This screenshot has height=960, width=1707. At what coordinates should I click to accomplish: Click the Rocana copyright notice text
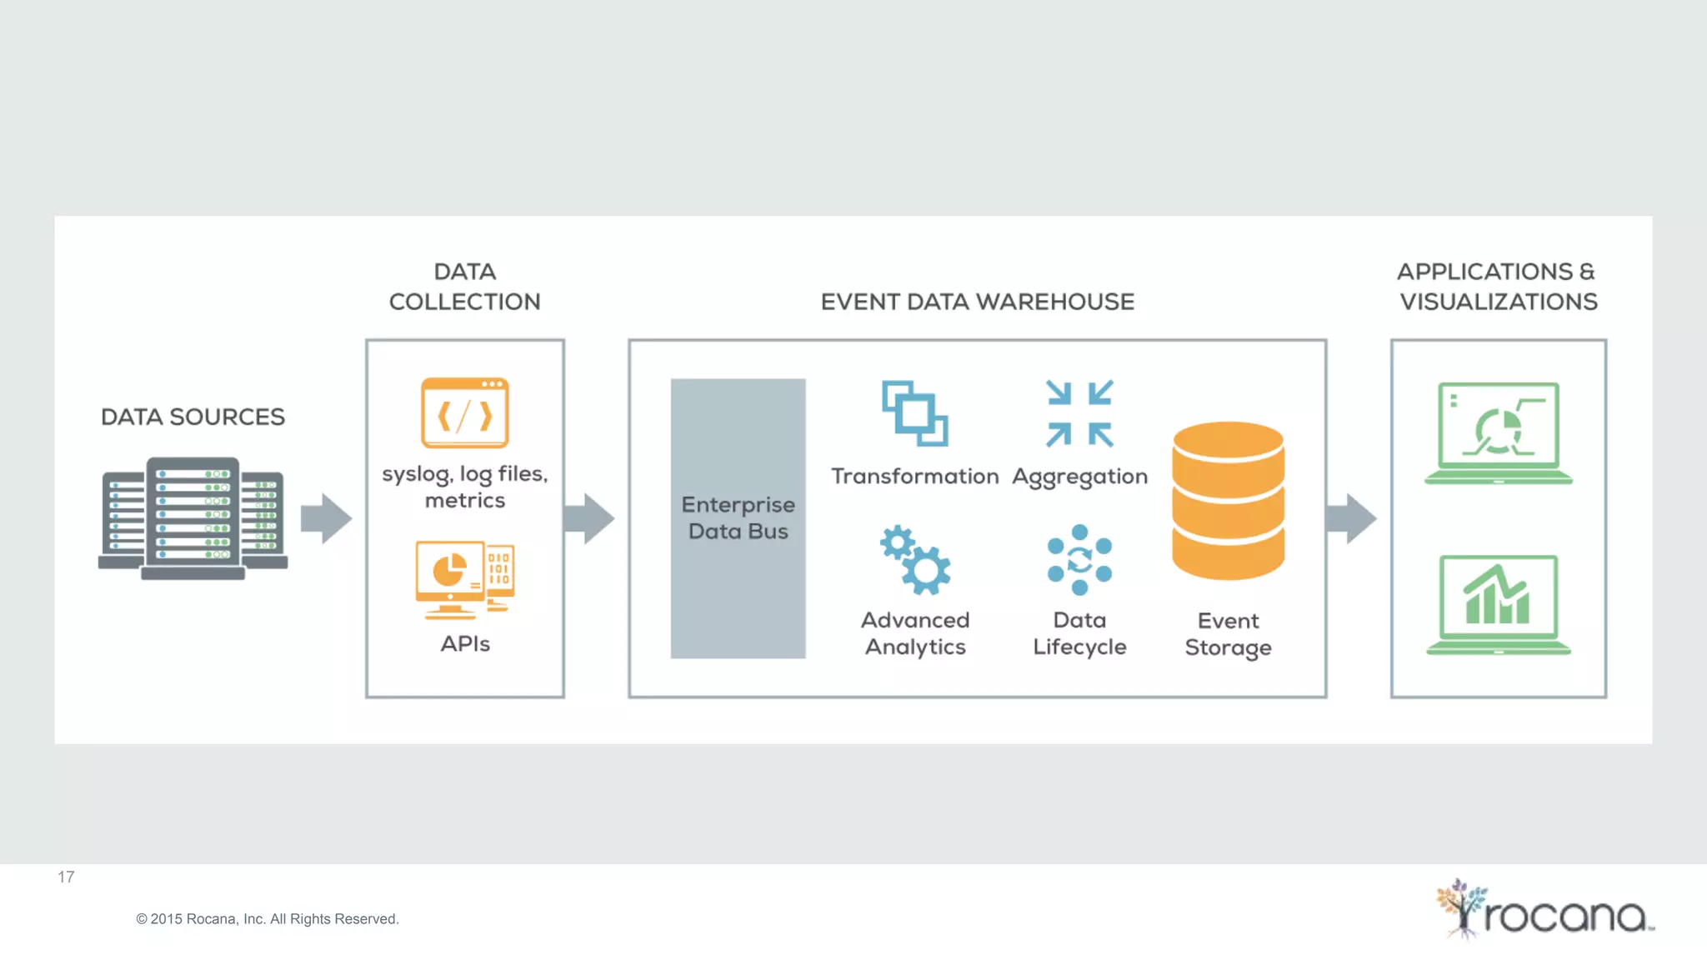(268, 918)
